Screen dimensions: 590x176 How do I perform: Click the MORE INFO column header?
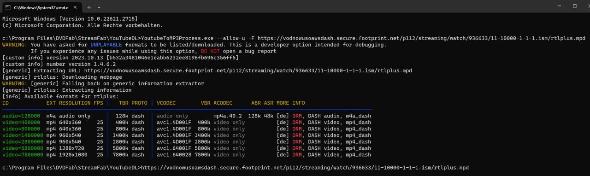290,103
